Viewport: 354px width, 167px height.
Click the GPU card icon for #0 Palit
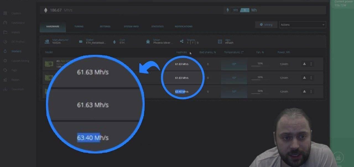[x=49, y=64]
